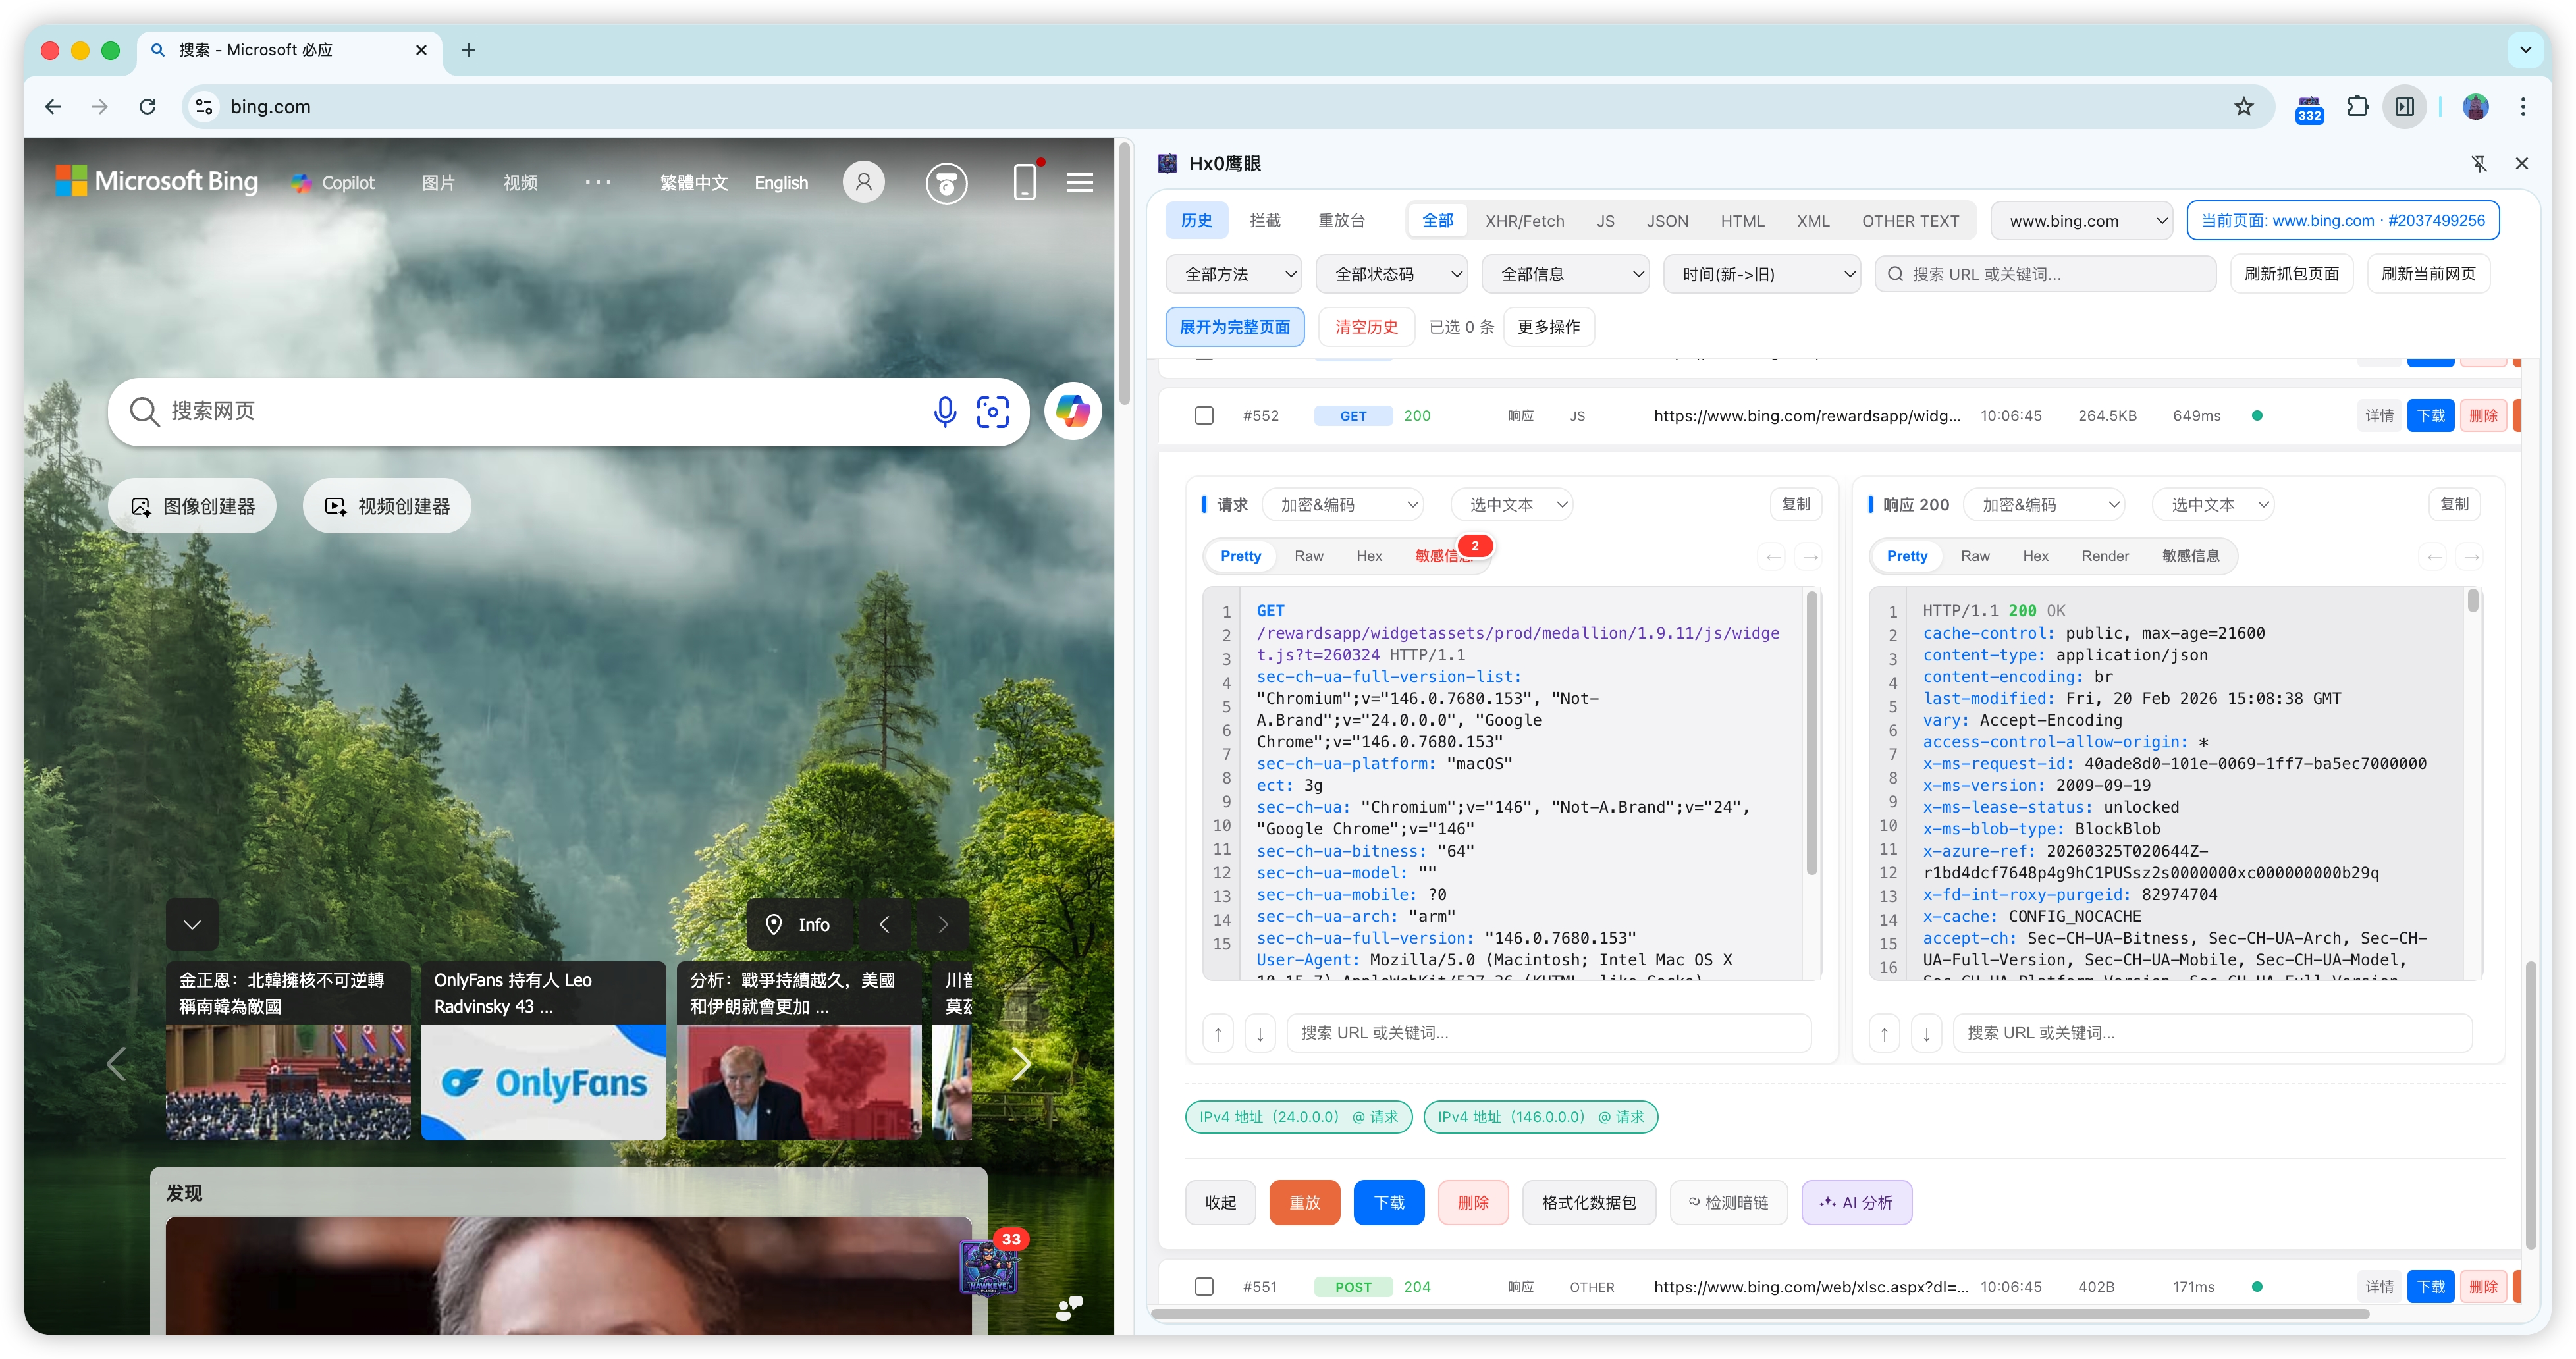Pin the Hx0鹰眼 side panel
This screenshot has height=1359, width=2576.
(x=2479, y=163)
